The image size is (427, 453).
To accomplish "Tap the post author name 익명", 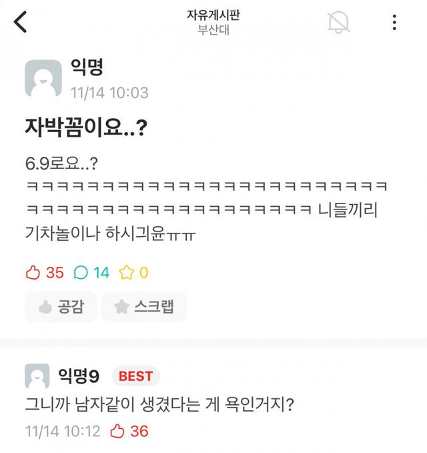I will tap(87, 68).
